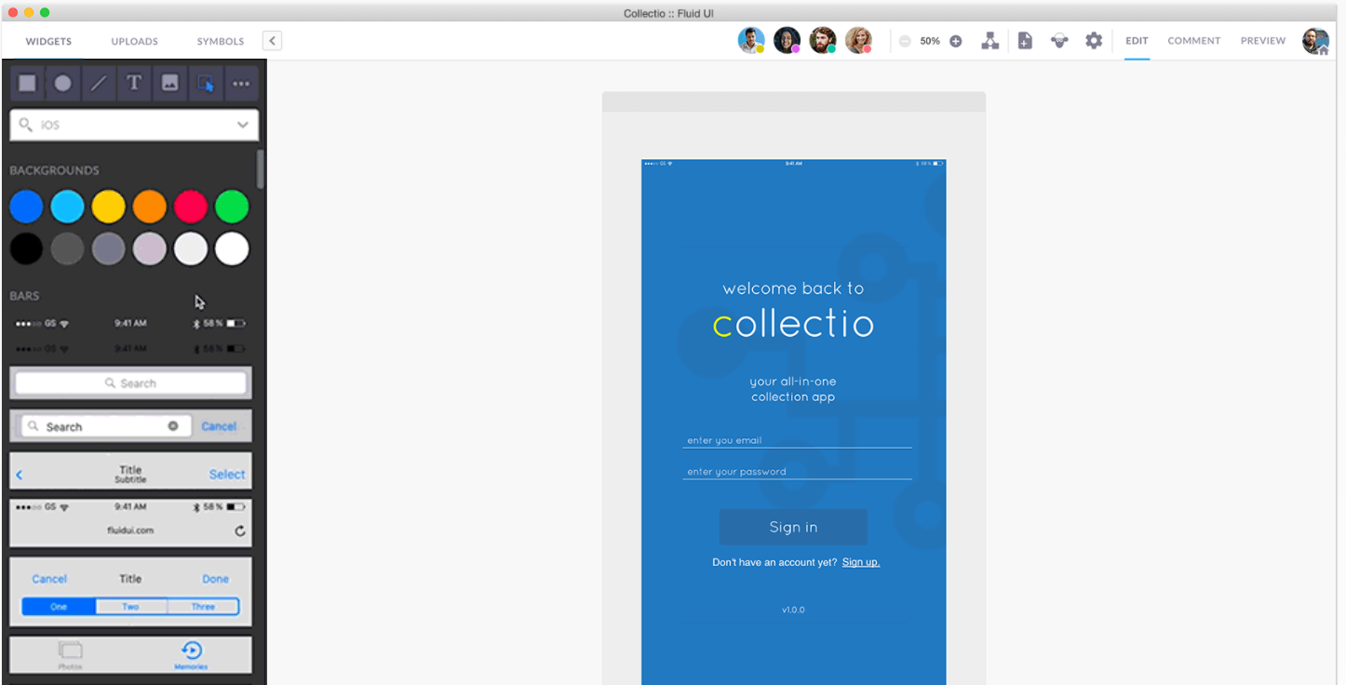The image size is (1346, 685).
Task: Switch to the Uploads tab
Action: (135, 41)
